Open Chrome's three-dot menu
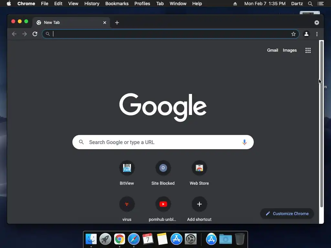Viewport: 331px width, 248px height. tap(317, 34)
